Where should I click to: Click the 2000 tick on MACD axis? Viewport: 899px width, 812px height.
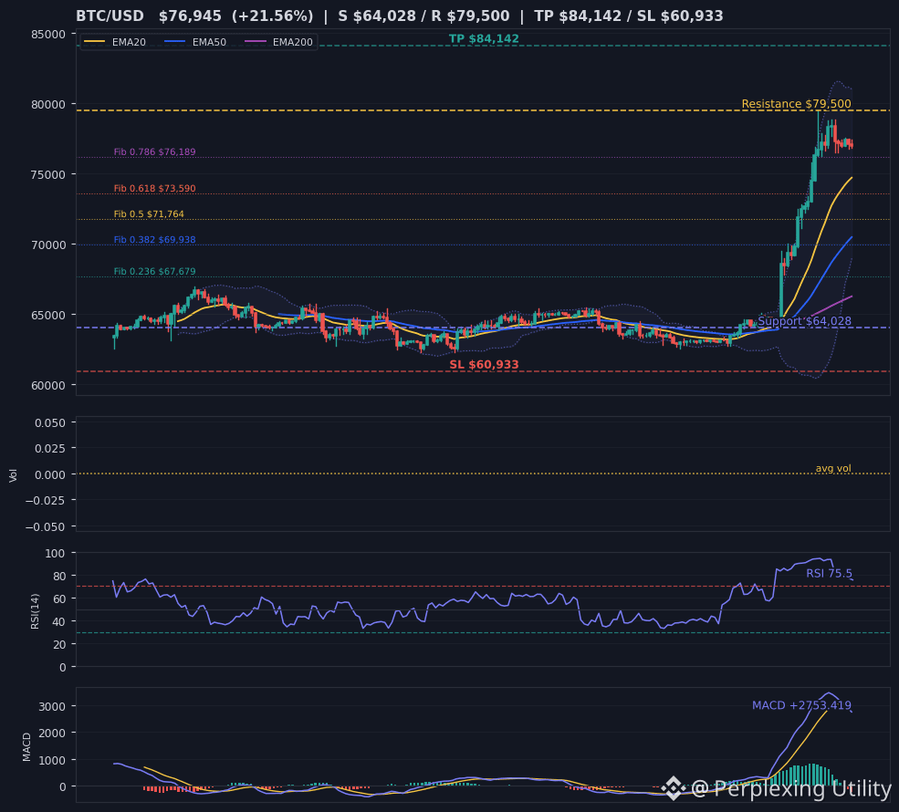pos(52,733)
